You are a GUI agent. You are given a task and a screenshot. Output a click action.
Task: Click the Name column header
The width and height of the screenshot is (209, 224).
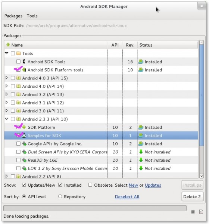tap(56, 45)
